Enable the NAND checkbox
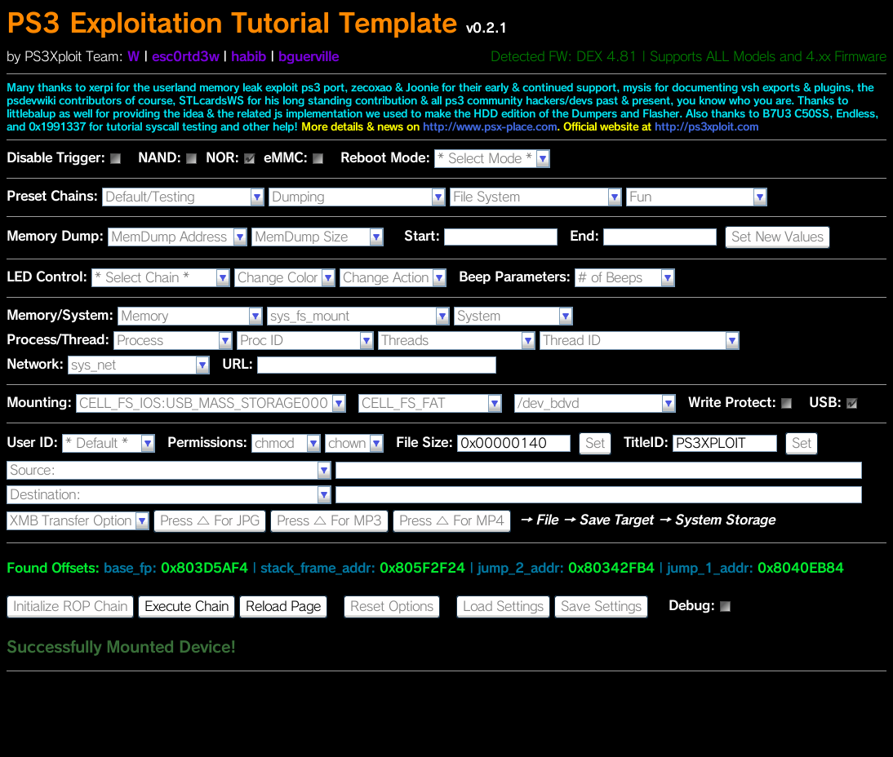Viewport: 893px width, 757px height. [191, 159]
